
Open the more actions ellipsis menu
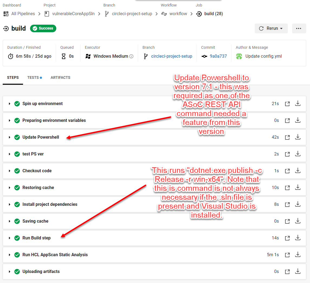click(x=299, y=28)
